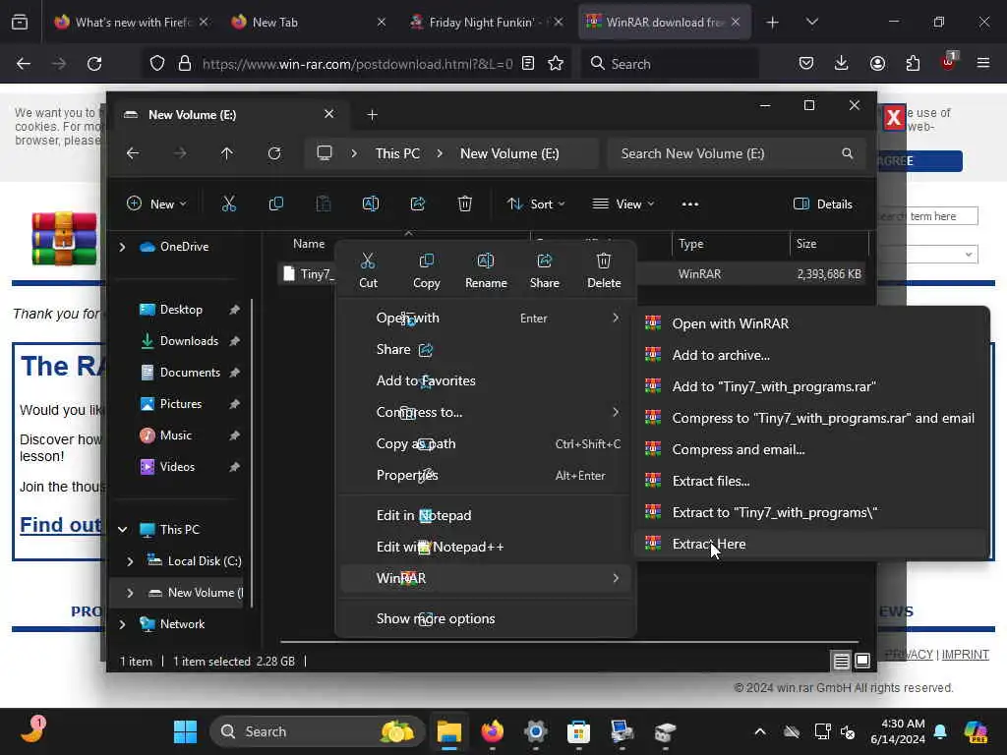The image size is (1007, 755).
Task: Click Rename icon in context menu
Action: 486,270
